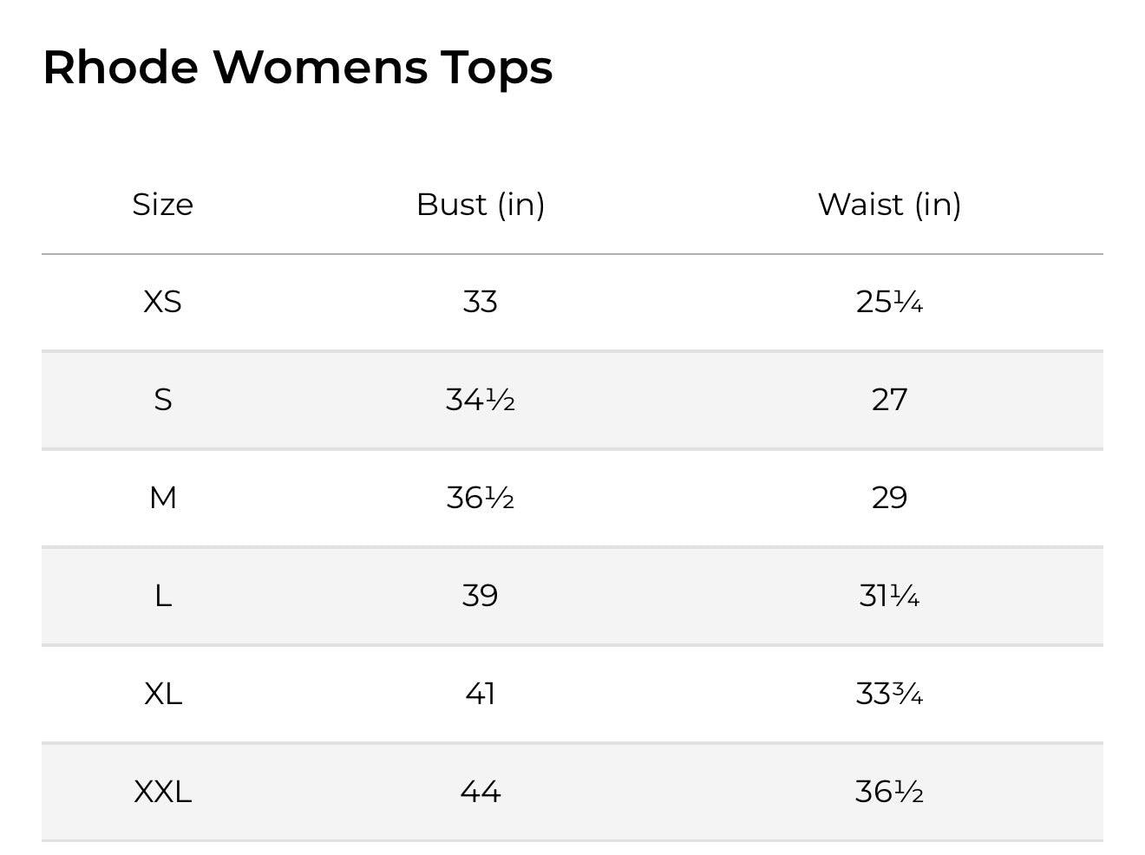Select bust value 39 for size L
Viewport: 1145px width, 855px height.
click(481, 596)
